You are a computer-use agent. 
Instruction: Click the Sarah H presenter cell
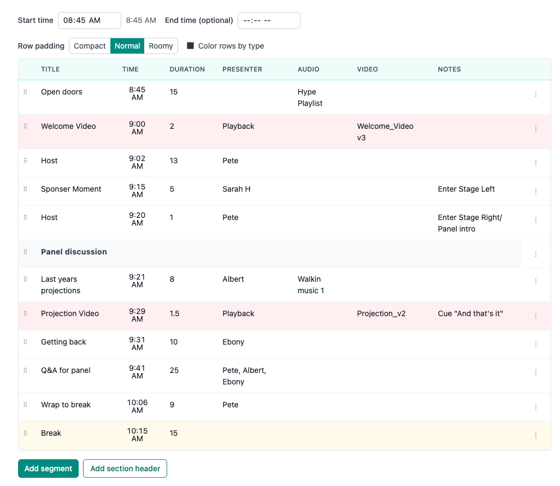click(x=237, y=189)
